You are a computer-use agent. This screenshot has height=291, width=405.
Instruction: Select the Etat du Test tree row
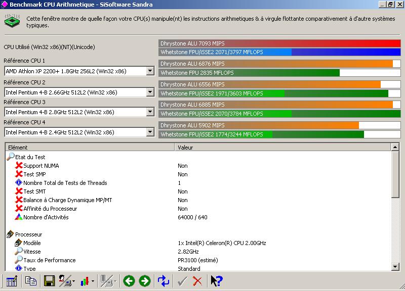(30, 157)
